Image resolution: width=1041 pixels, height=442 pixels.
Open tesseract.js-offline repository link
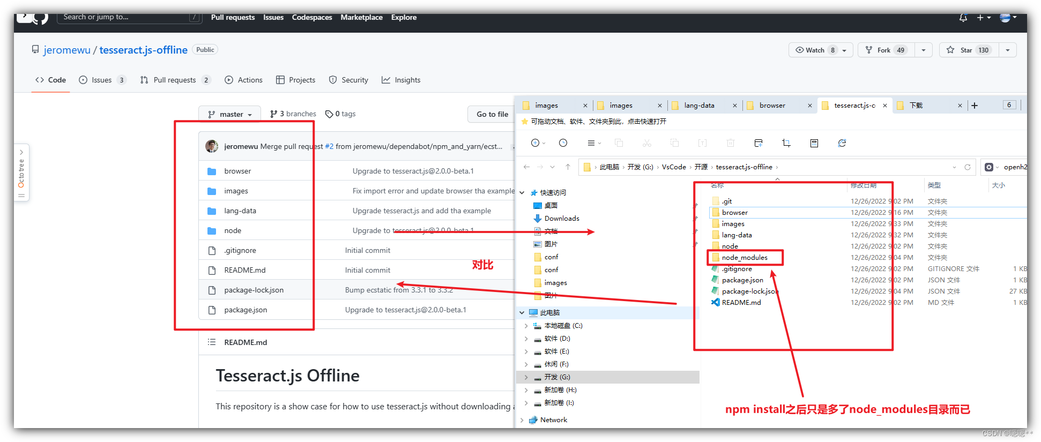tap(143, 50)
